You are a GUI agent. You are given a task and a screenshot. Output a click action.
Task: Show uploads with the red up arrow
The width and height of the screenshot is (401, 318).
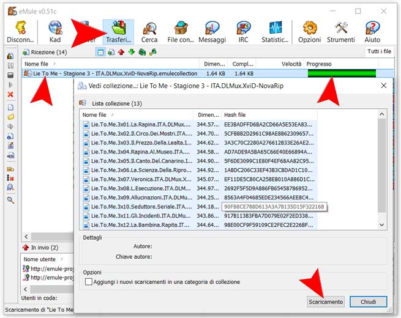121,52
